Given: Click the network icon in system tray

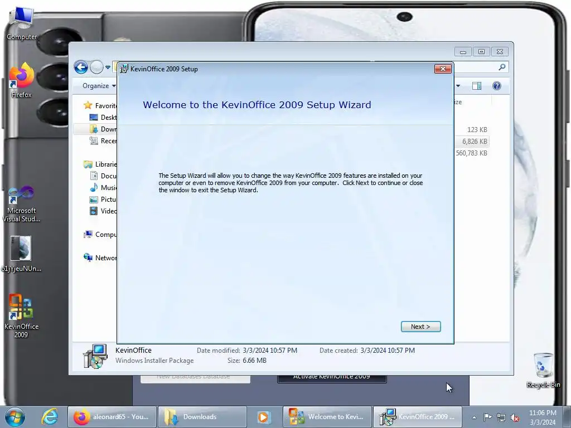Looking at the screenshot, I should [501, 417].
